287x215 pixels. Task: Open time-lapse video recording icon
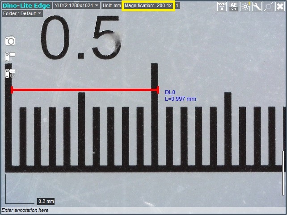click(10, 73)
